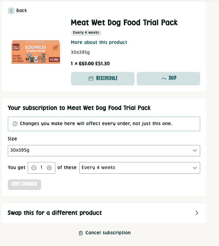Click the Scrumbles product image
219x246 pixels.
pos(36,52)
